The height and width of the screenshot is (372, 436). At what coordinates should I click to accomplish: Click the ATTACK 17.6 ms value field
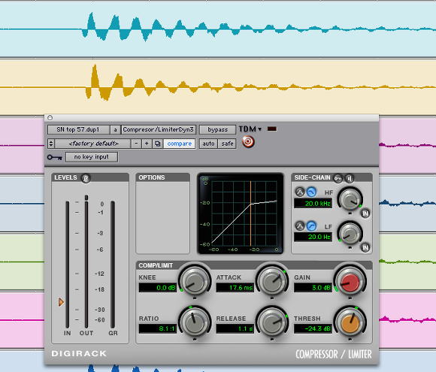[x=235, y=288]
